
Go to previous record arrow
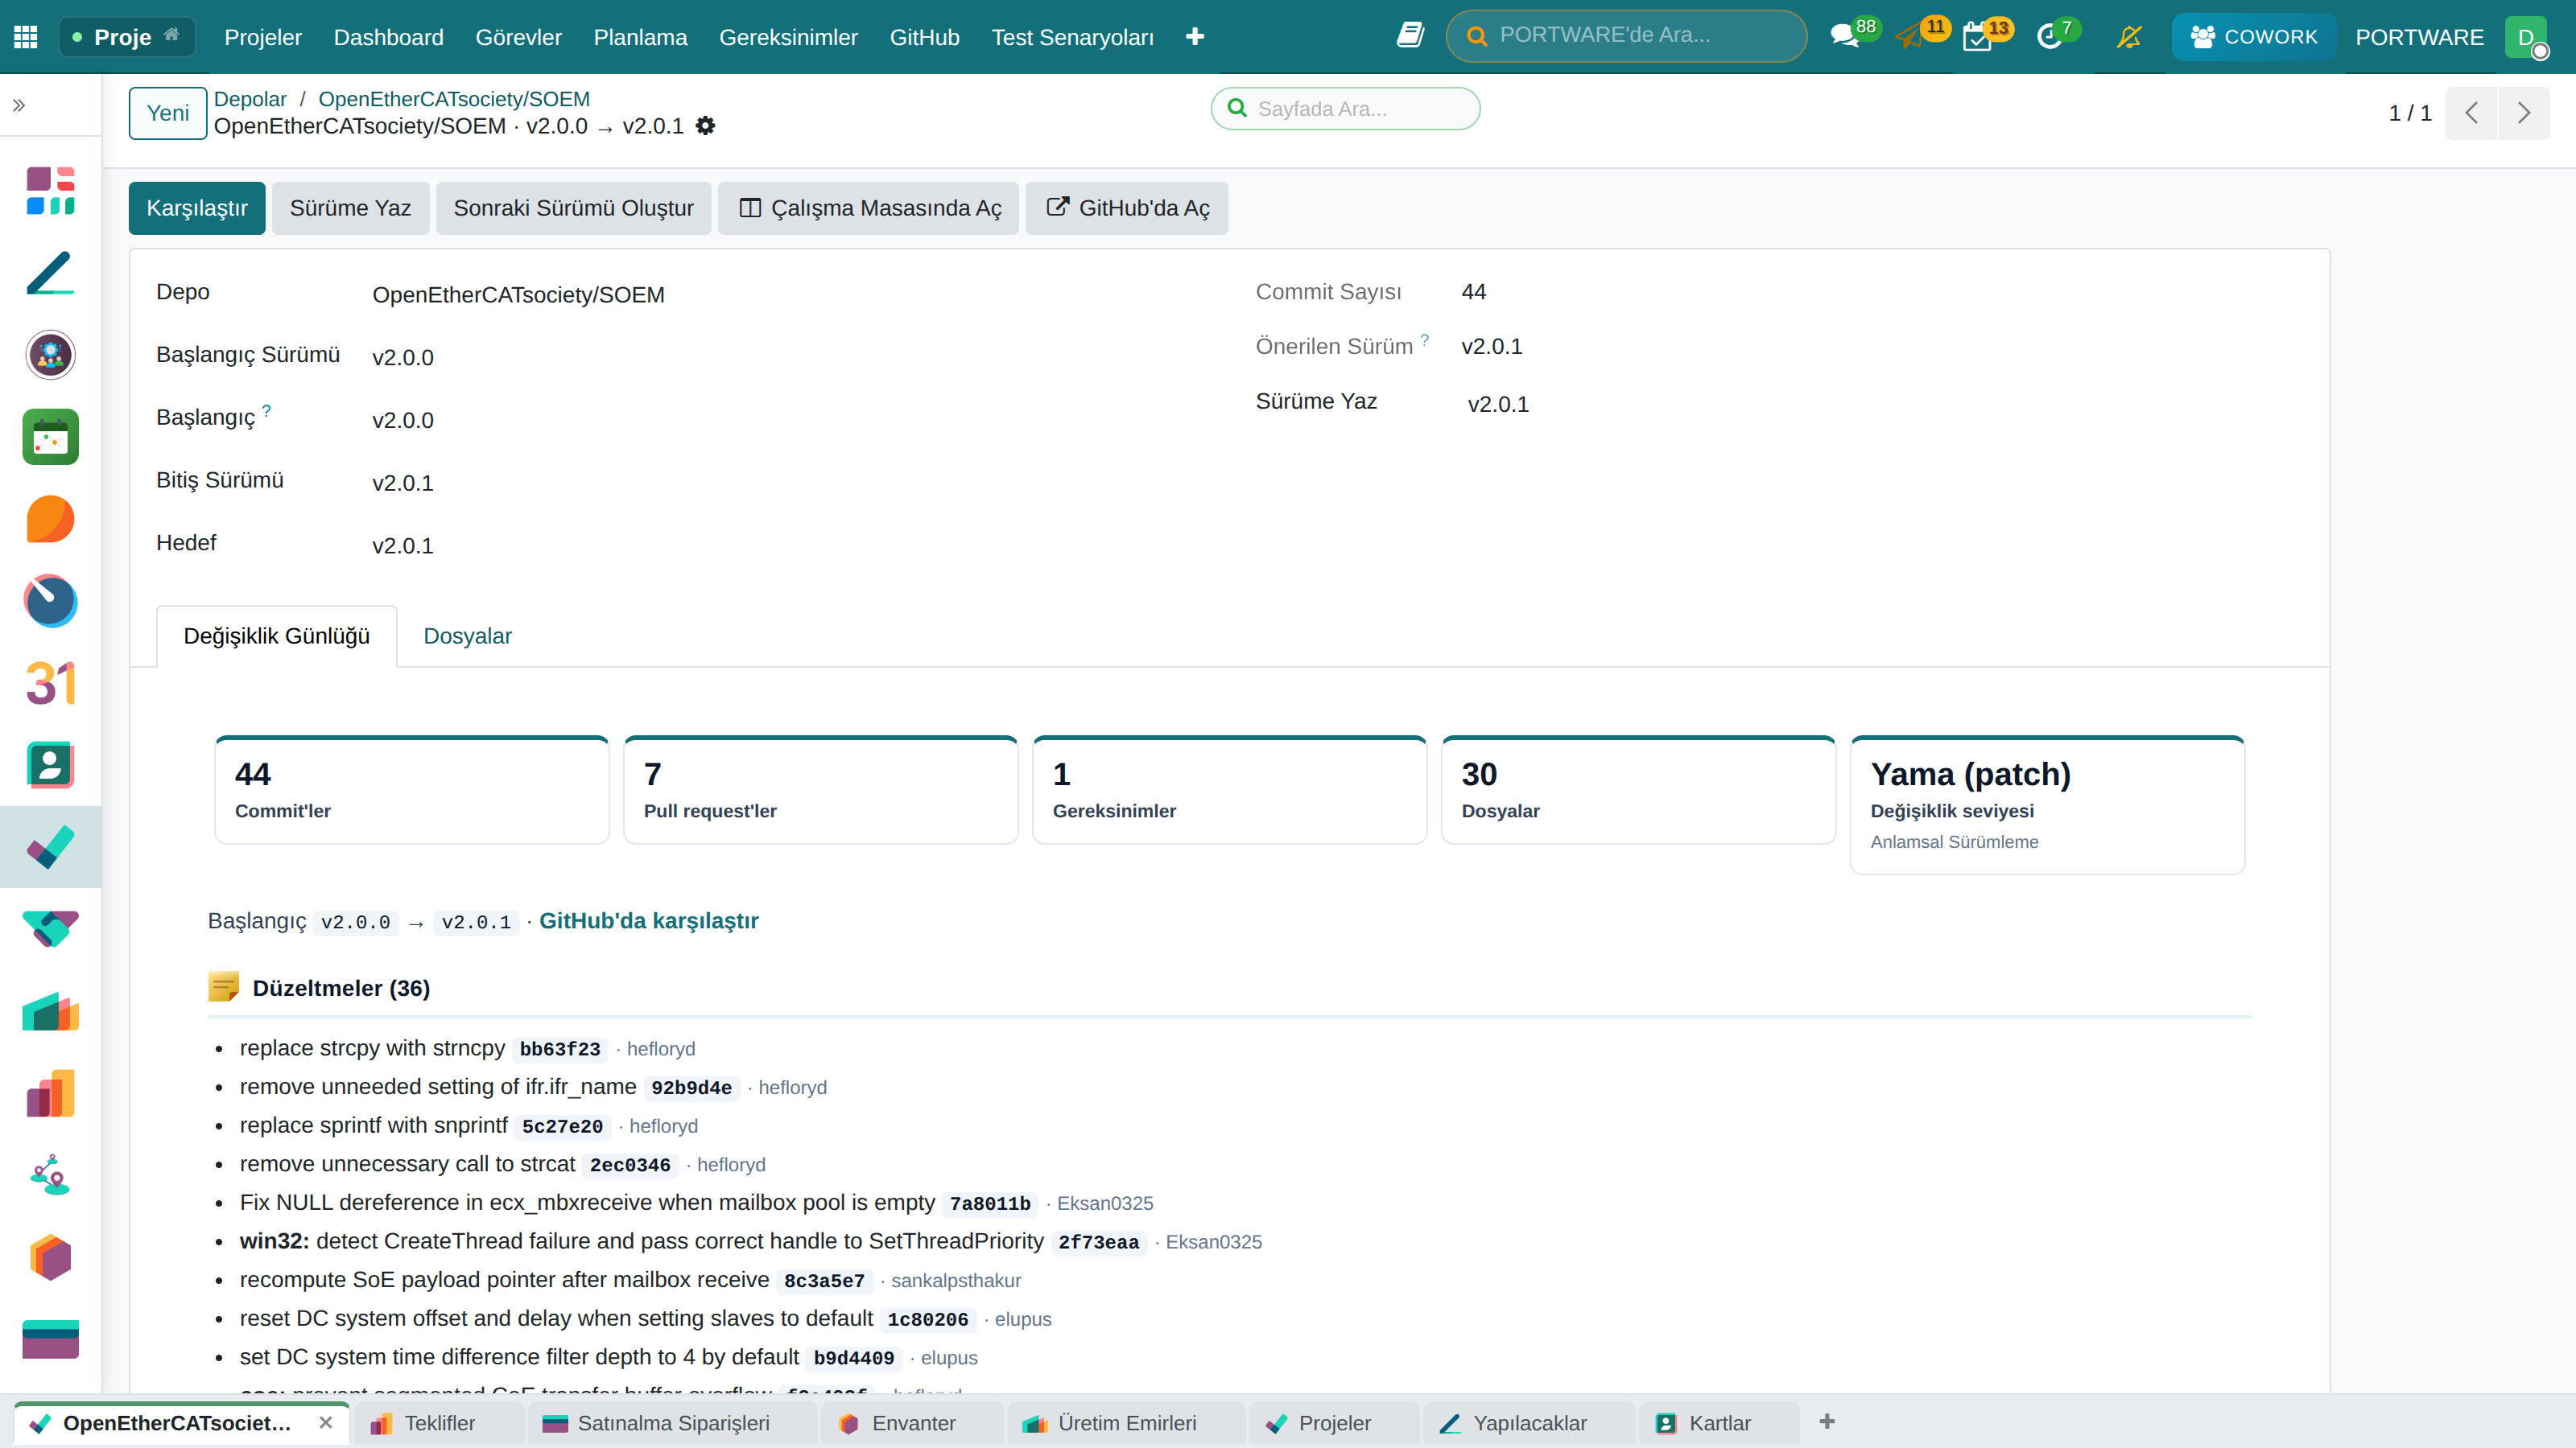[x=2472, y=113]
